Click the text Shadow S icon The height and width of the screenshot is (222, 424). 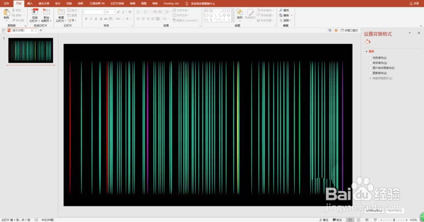101,19
